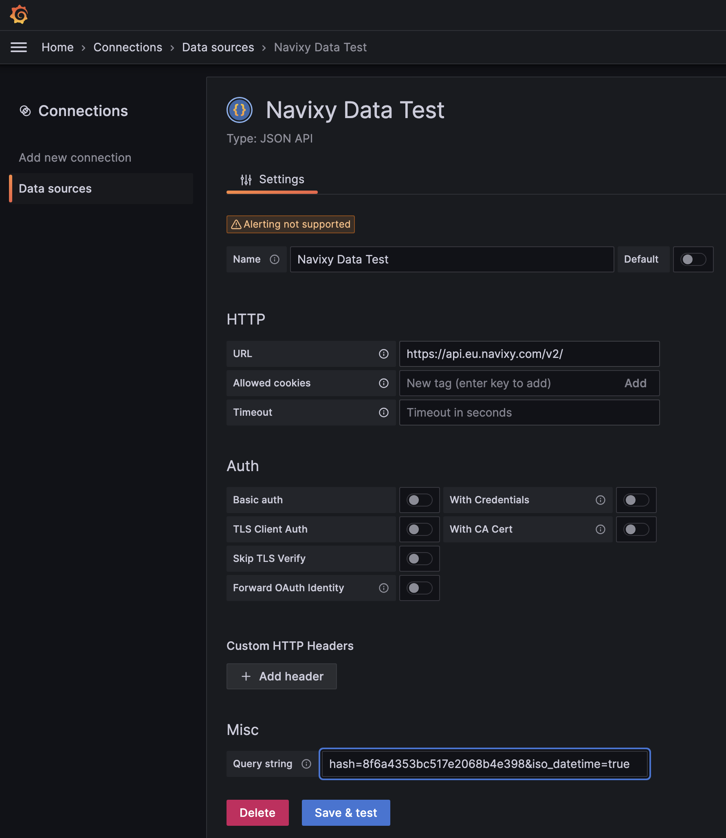Click the Misc section heading
Image resolution: width=726 pixels, height=838 pixels.
tap(243, 730)
